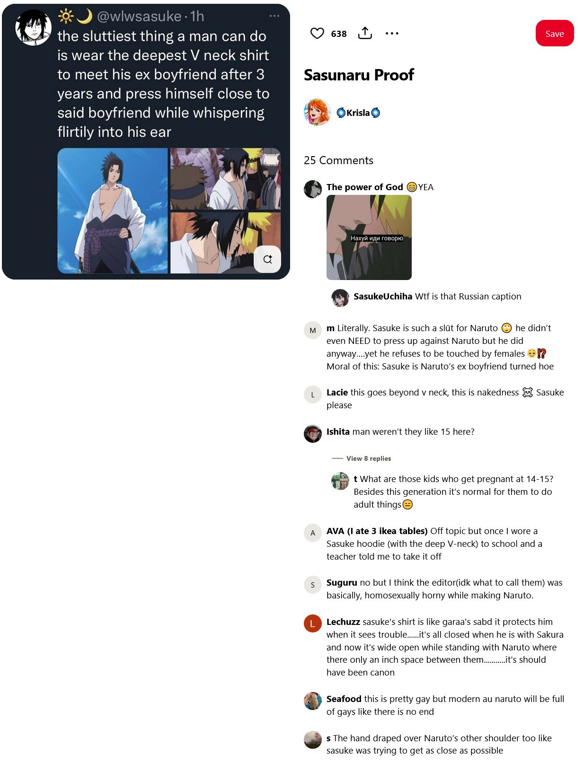Click the main Sasunaru tweet pin image
584x763 pixels.
point(146,142)
